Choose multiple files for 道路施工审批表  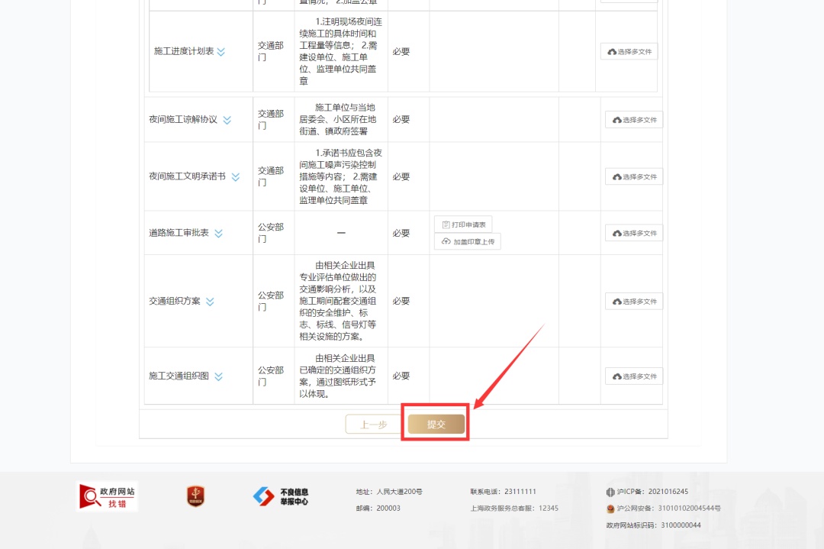click(634, 233)
